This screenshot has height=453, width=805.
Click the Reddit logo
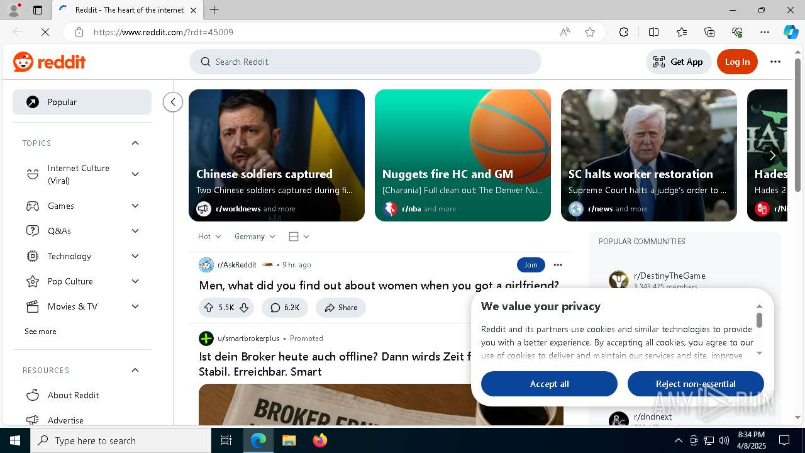pos(49,62)
